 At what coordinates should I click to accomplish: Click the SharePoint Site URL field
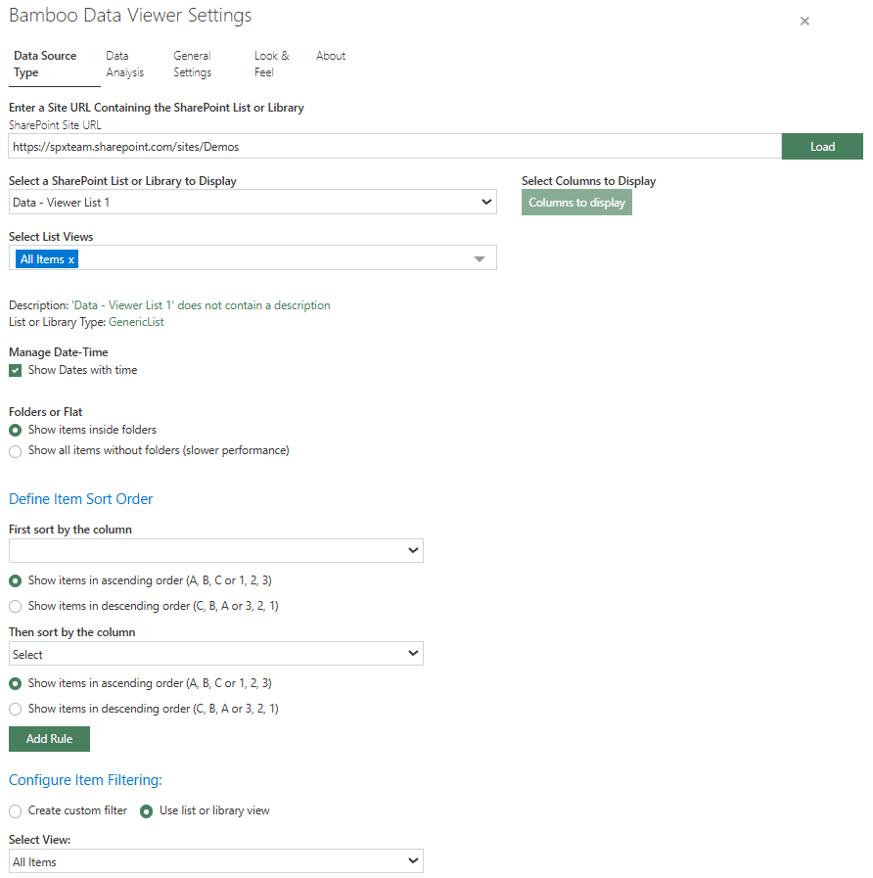394,147
